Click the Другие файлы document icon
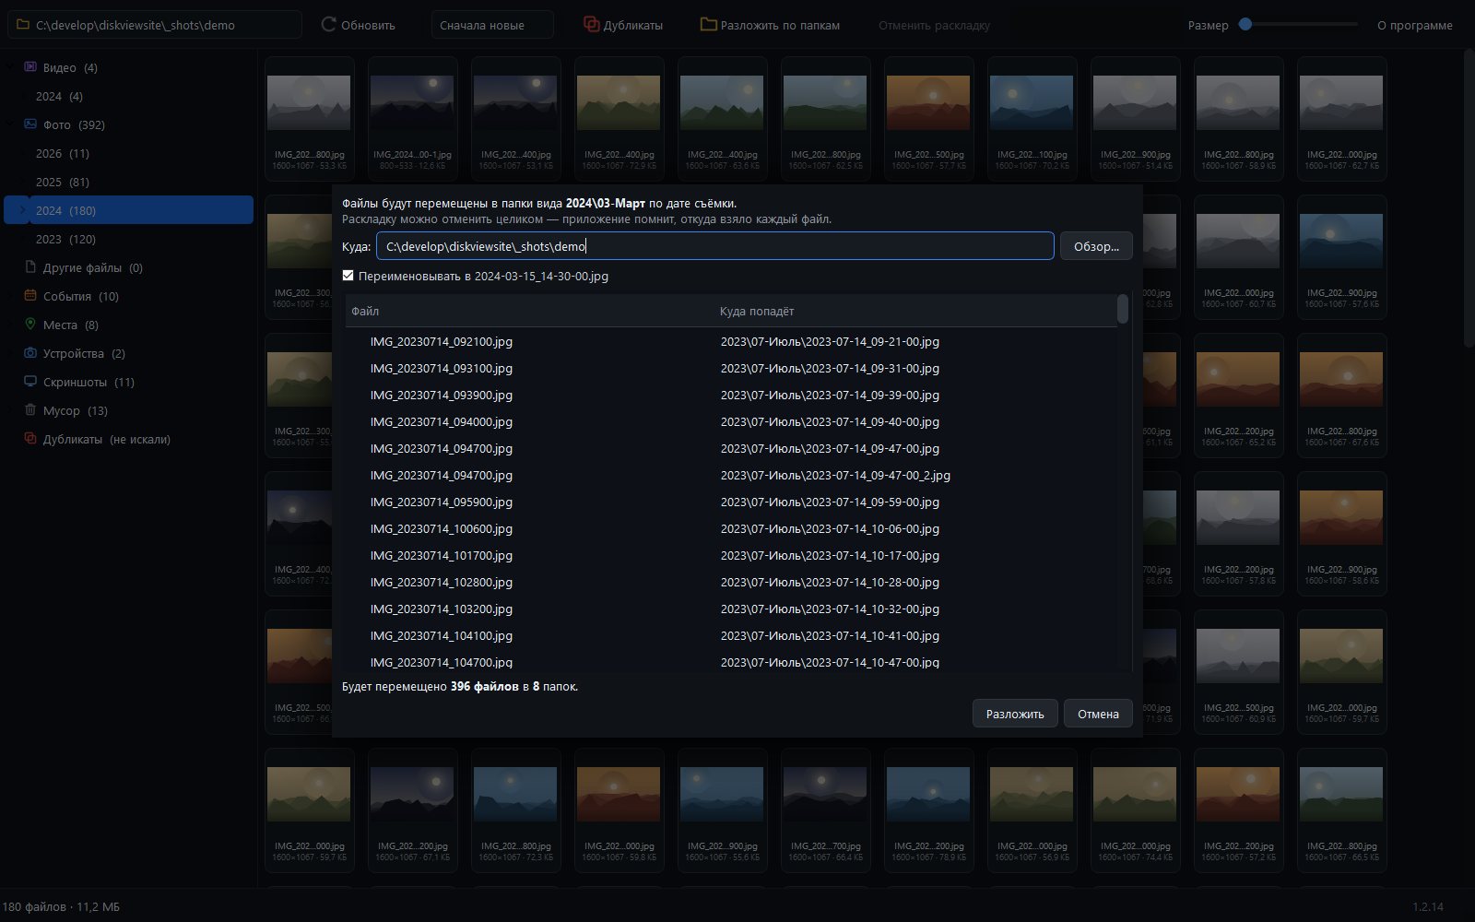Screen dimensions: 1475x922 click(30, 267)
